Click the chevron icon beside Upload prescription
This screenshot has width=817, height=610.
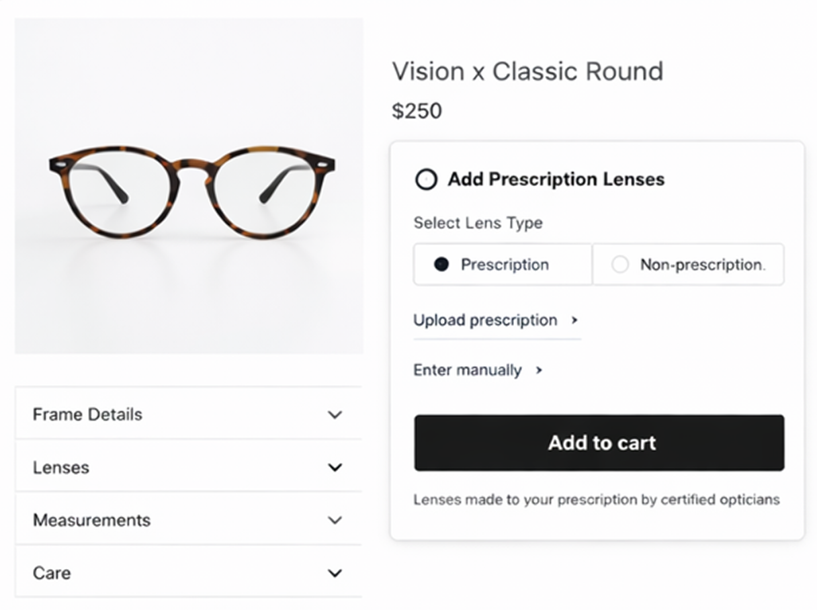pyautogui.click(x=575, y=321)
